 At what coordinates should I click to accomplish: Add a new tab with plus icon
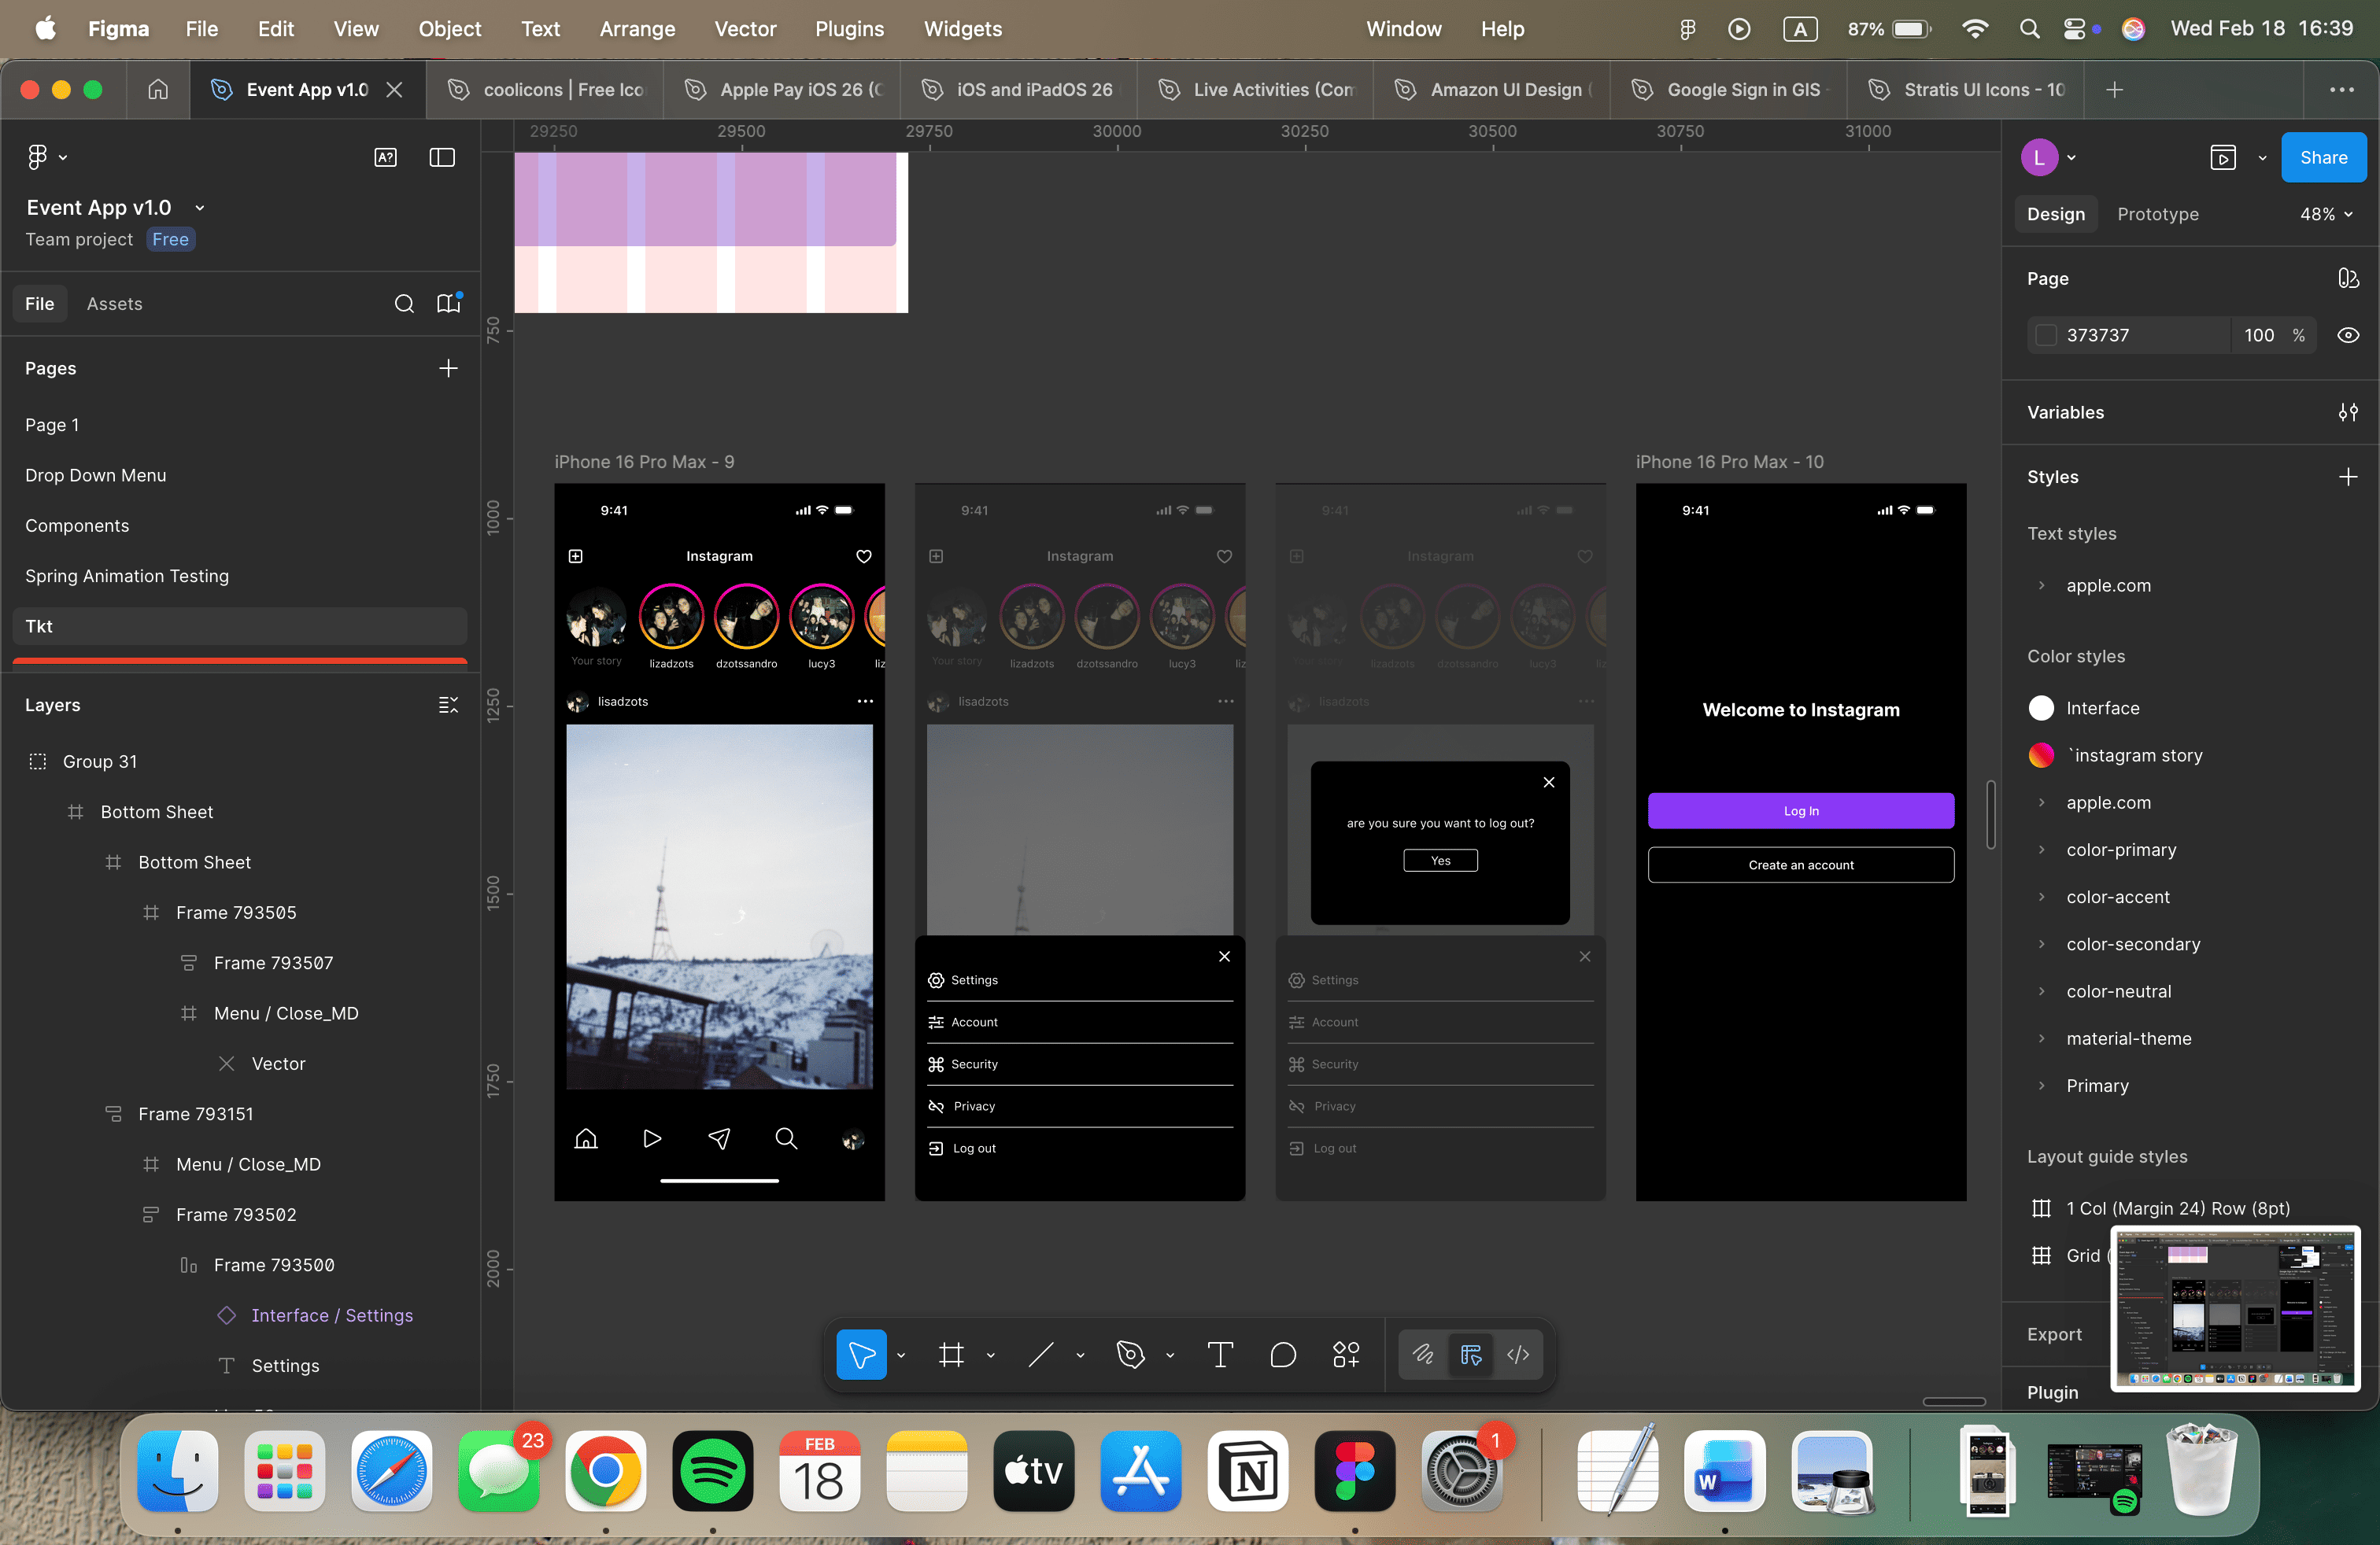2114,90
